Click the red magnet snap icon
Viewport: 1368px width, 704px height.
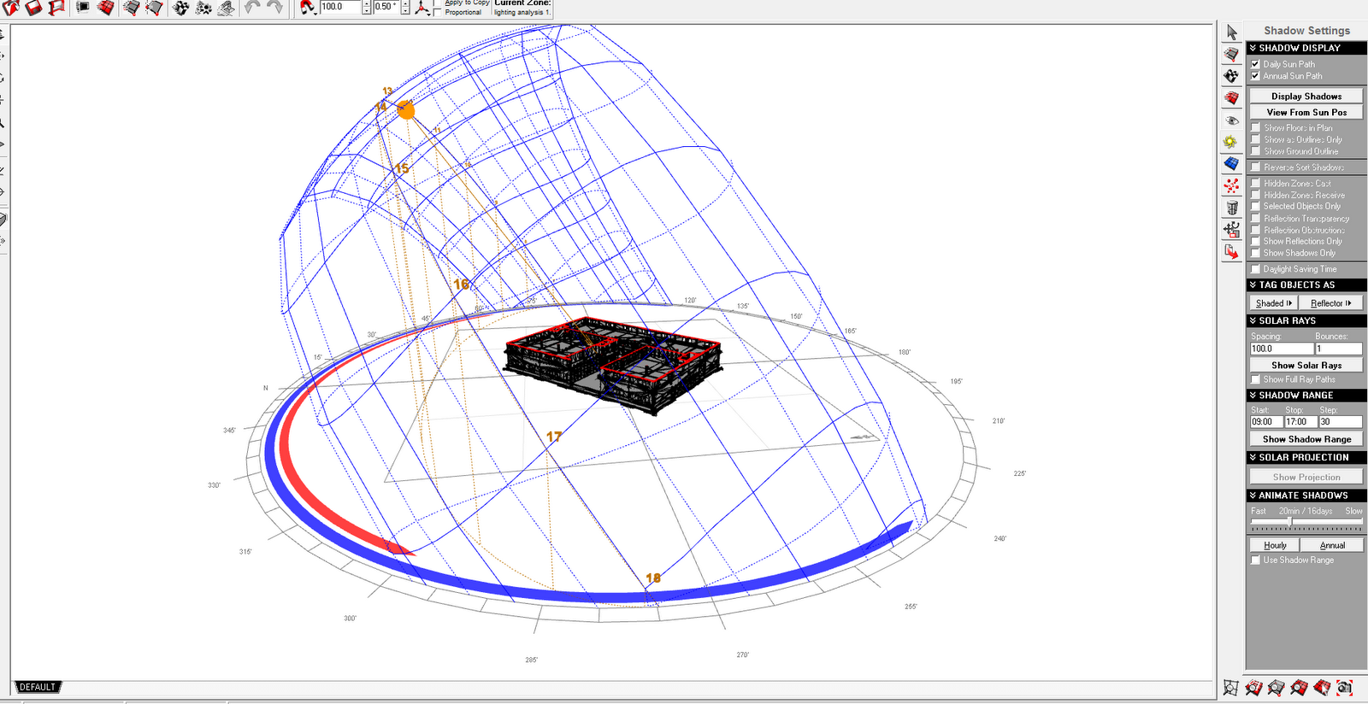pyautogui.click(x=308, y=7)
